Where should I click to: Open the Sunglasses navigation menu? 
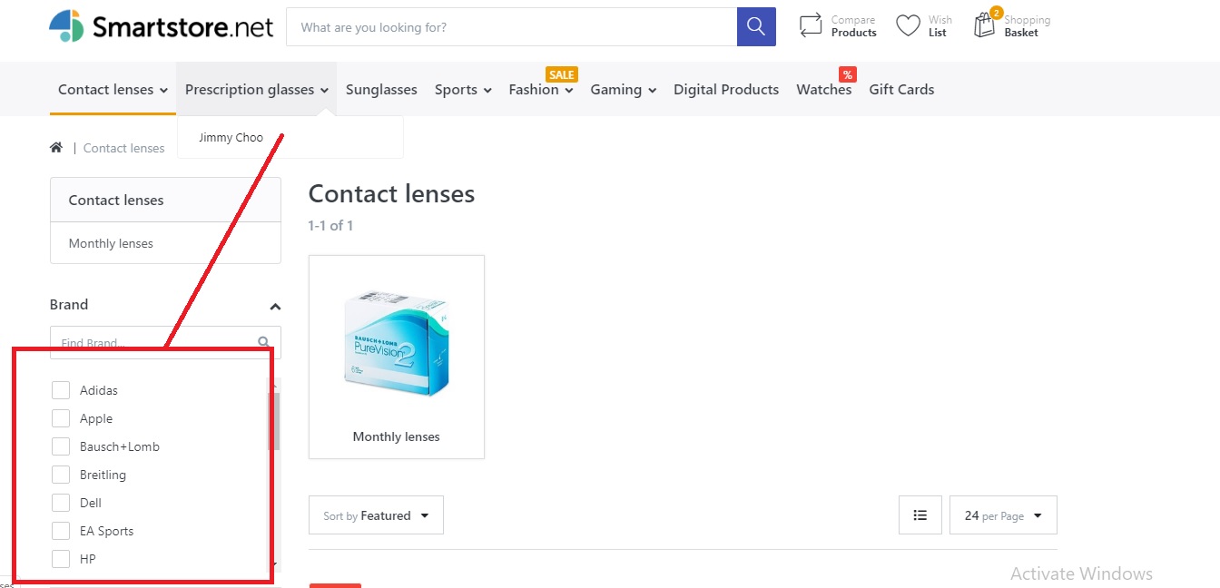pyautogui.click(x=381, y=89)
